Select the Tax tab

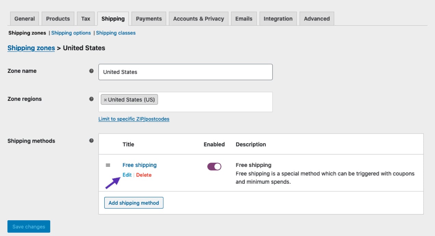[85, 18]
